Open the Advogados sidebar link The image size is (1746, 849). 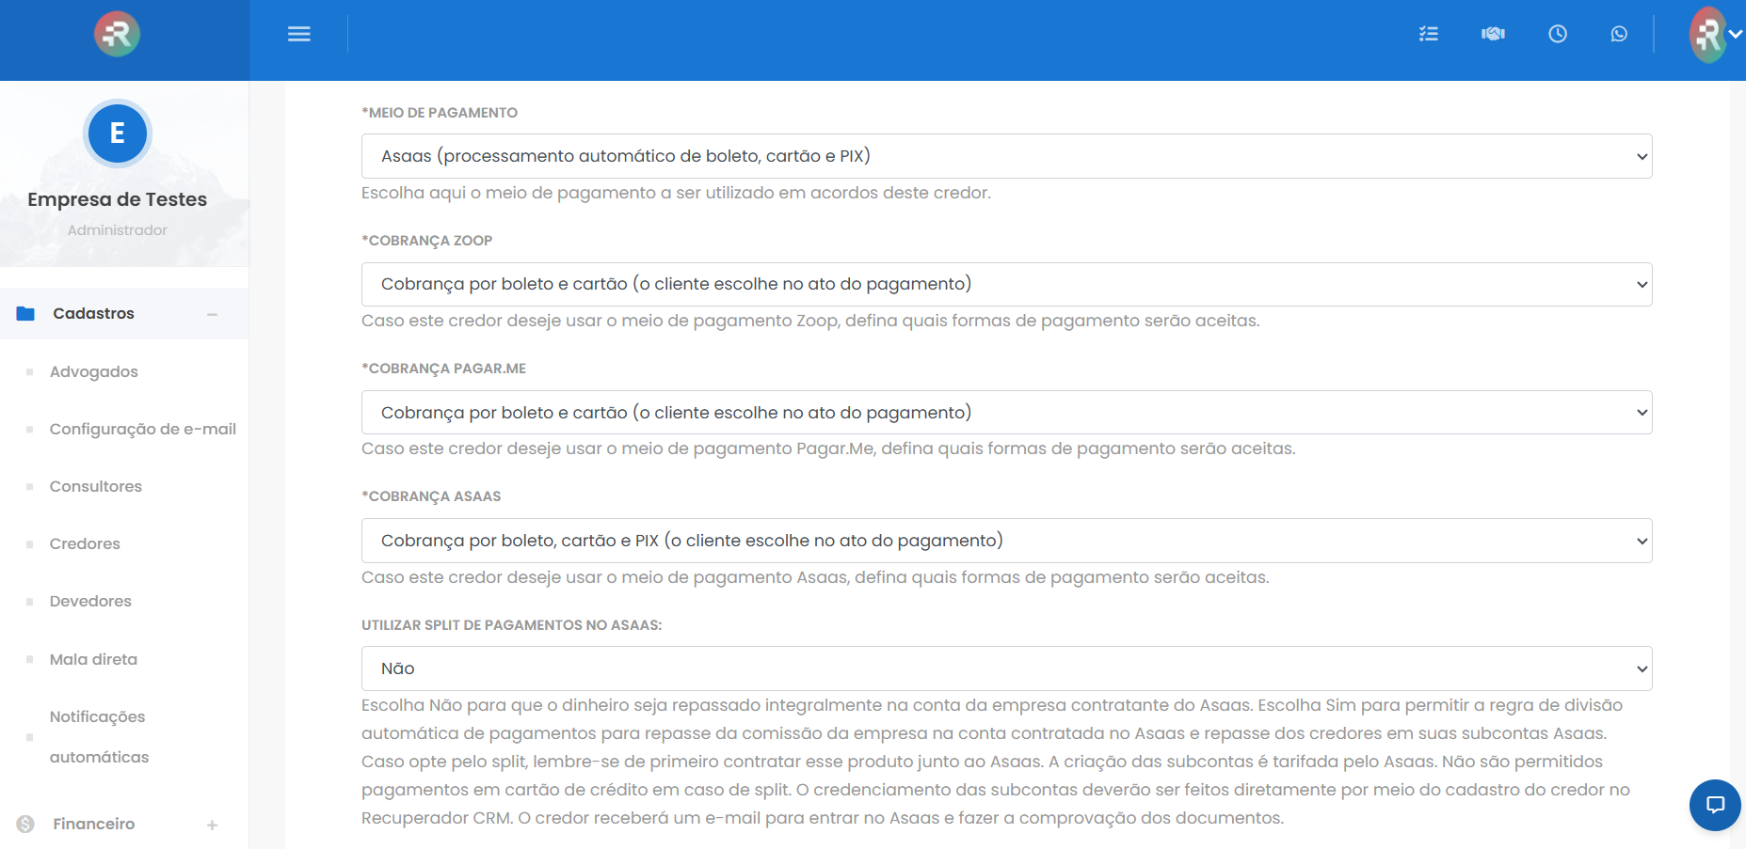[x=93, y=371]
